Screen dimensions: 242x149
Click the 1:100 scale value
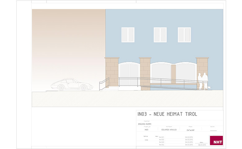[146, 140]
